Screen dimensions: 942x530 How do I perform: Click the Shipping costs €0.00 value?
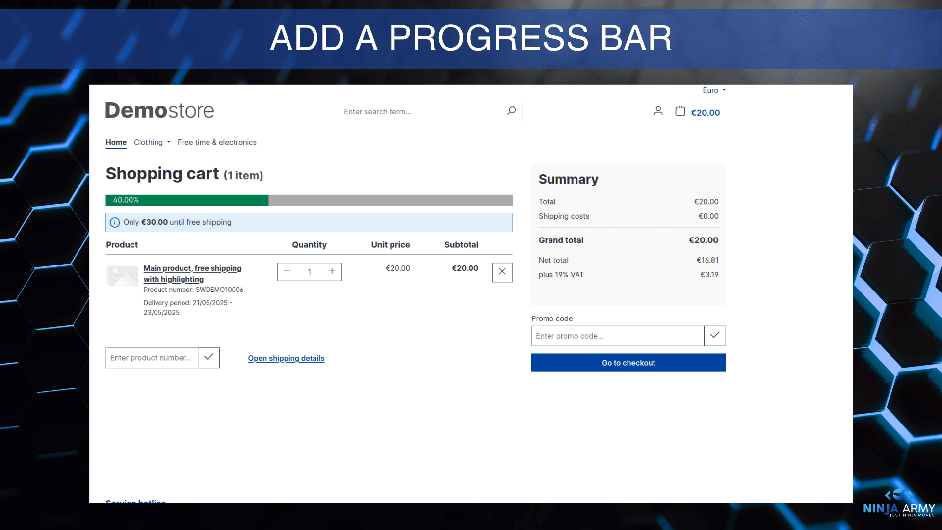(708, 216)
